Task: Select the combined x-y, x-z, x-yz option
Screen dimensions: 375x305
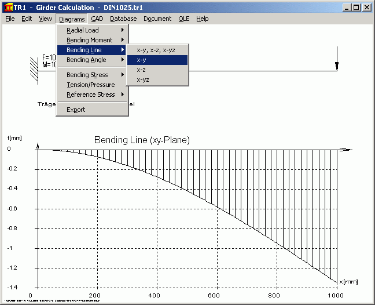Action: pos(156,50)
